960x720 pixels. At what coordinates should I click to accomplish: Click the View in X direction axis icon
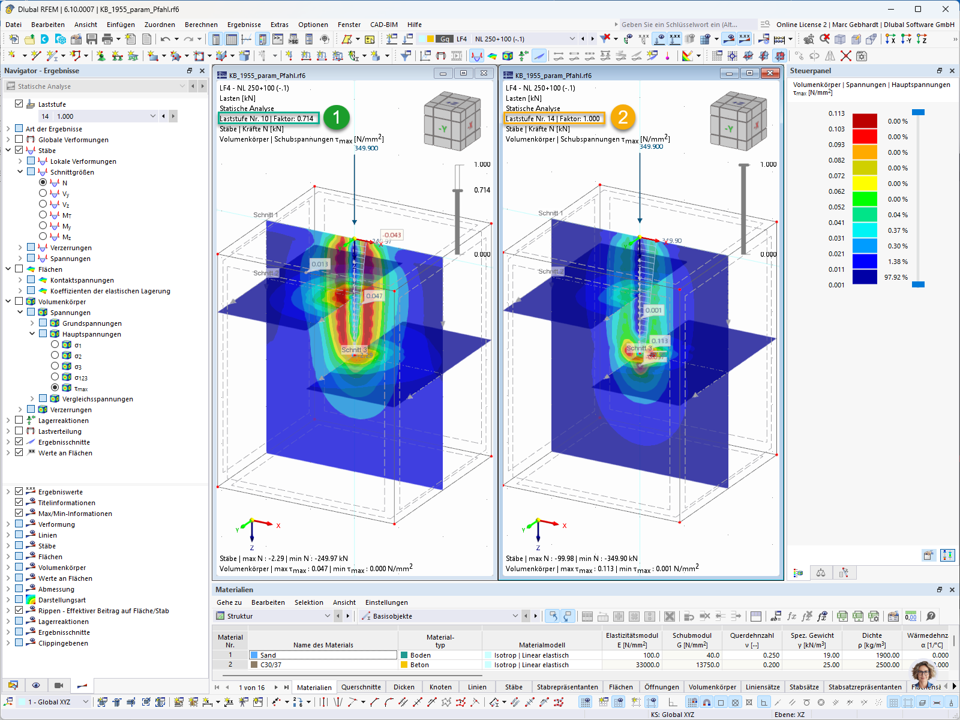(x=890, y=39)
